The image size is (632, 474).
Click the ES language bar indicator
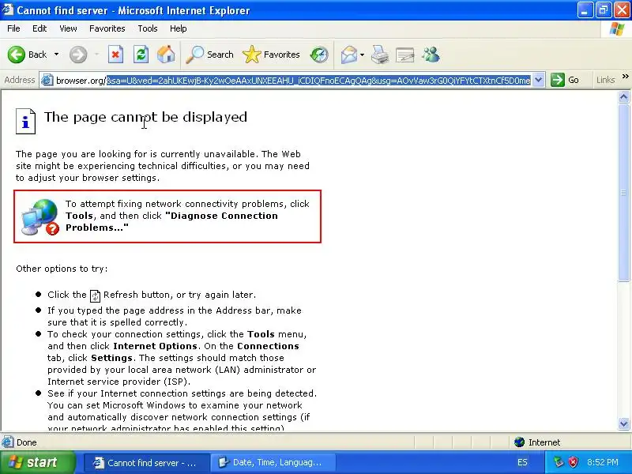tap(522, 462)
